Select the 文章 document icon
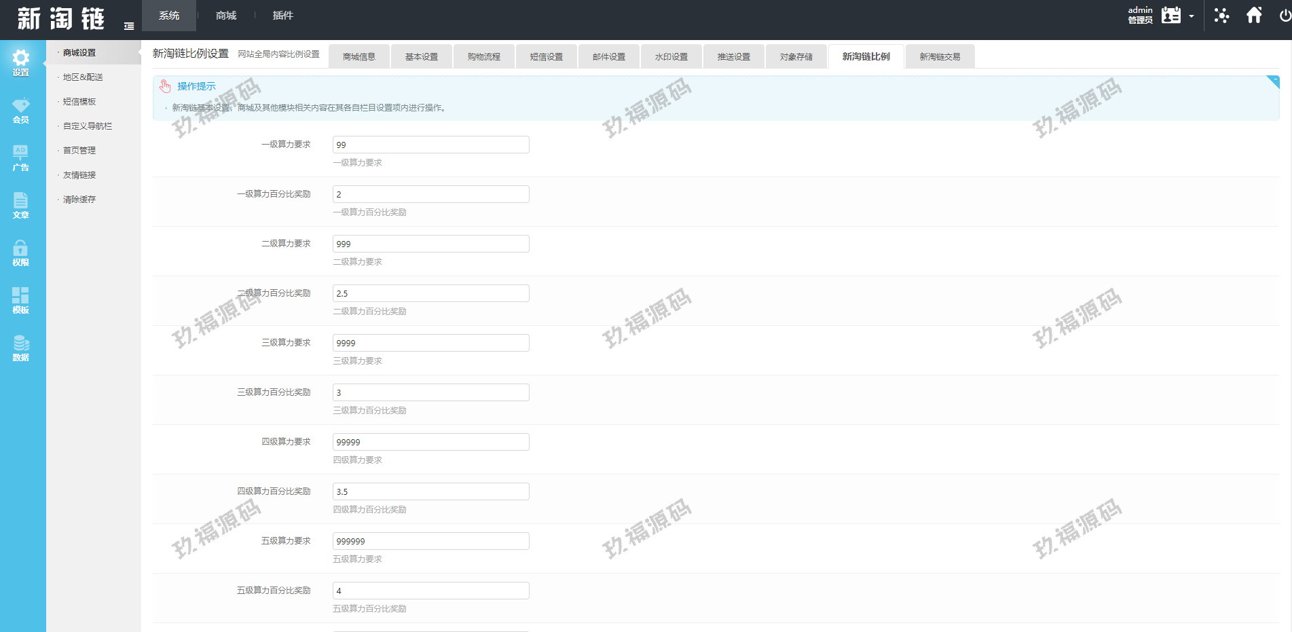 coord(21,205)
